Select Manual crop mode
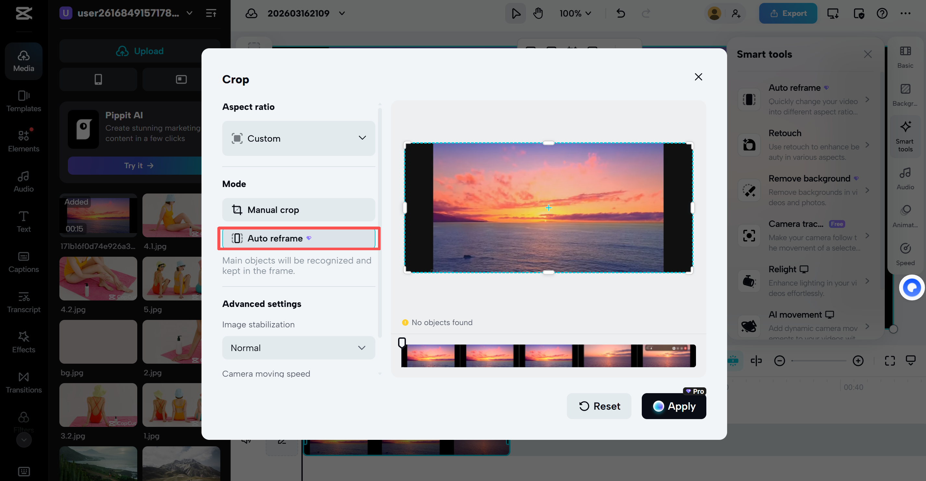Viewport: 926px width, 481px height. point(299,210)
